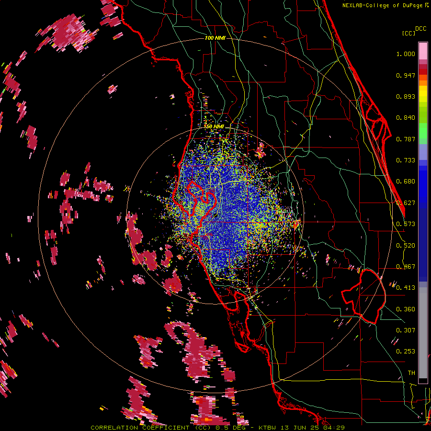Click the DCC label above the color bar

coord(420,29)
